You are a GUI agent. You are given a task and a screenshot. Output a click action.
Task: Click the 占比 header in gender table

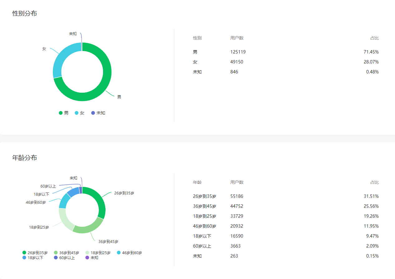(374, 38)
